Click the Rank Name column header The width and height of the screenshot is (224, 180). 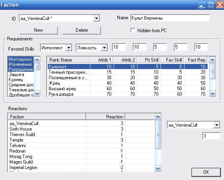point(68,60)
